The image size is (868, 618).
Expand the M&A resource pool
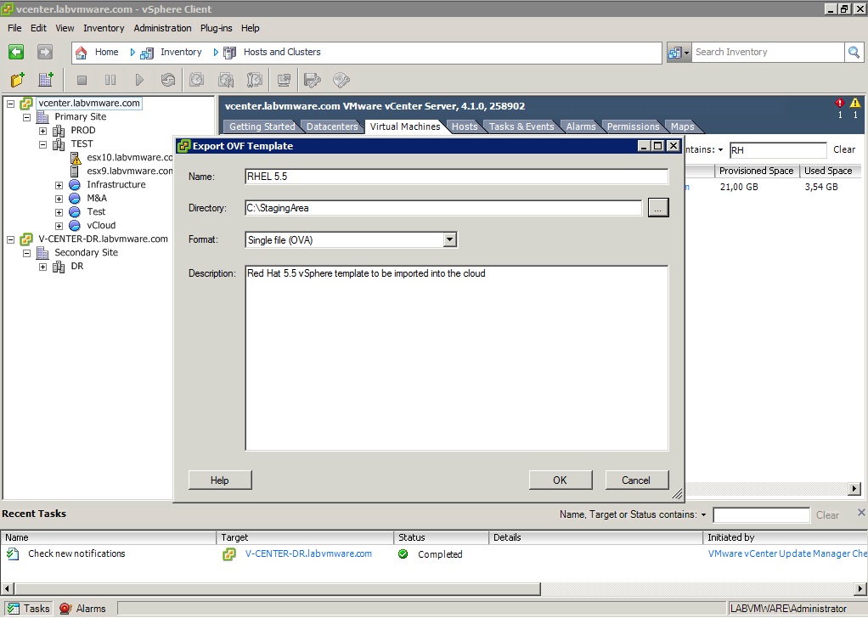pos(59,199)
